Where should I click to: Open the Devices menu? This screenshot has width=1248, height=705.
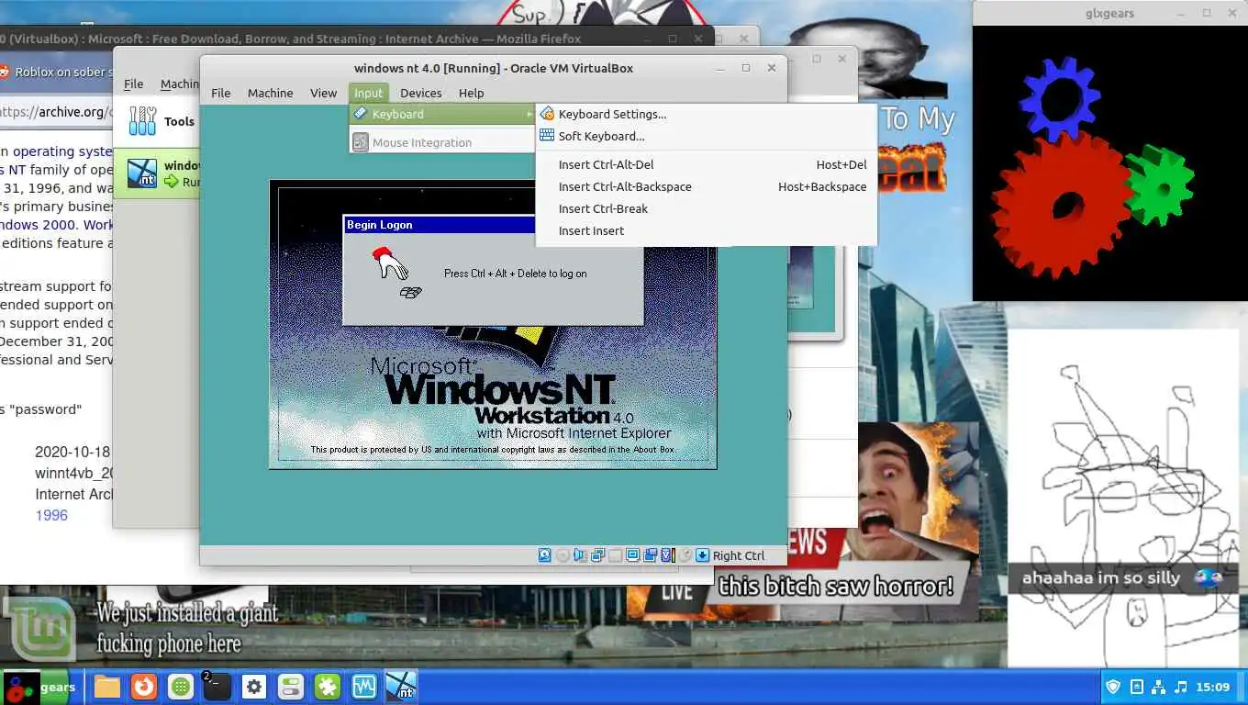click(x=421, y=93)
